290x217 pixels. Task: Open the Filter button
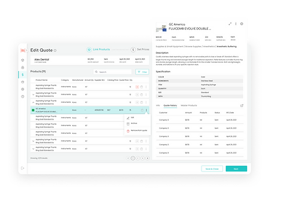[x=142, y=72]
